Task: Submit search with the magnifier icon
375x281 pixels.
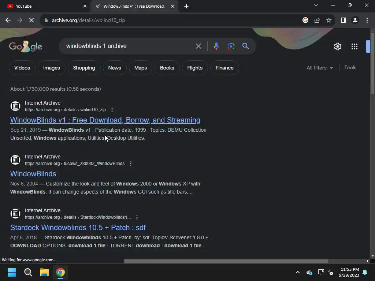Action: coord(246,46)
